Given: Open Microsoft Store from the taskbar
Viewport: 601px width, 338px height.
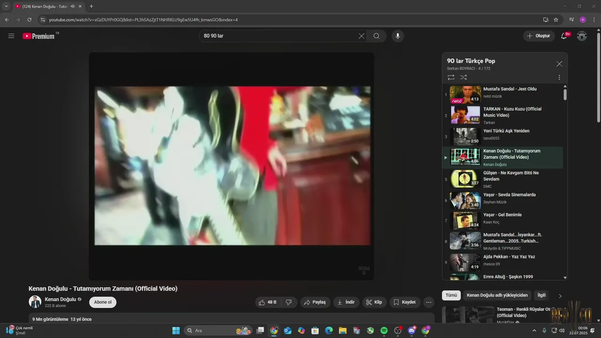Looking at the screenshot, I should [315, 330].
